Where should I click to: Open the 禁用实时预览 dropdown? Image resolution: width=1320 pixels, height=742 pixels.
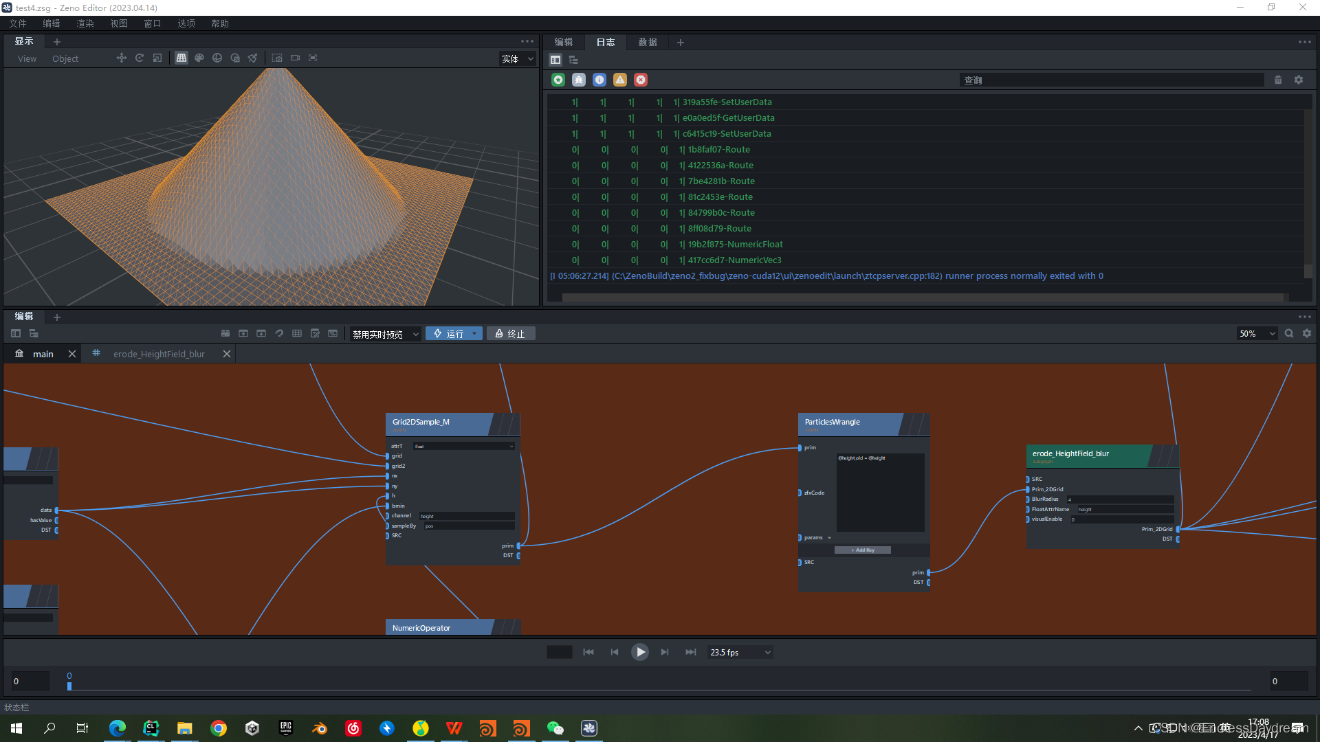pos(385,334)
